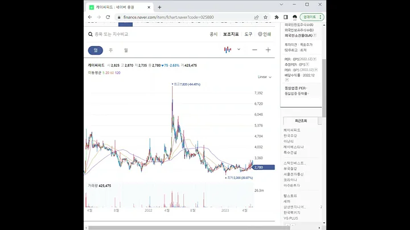The width and height of the screenshot is (410, 230).
Task: Toggle the browser side panel icon
Action: 285,17
